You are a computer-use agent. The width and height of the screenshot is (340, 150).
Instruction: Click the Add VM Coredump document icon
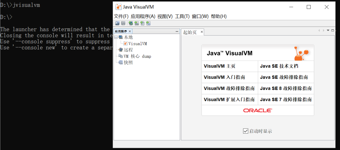pyautogui.click(x=143, y=23)
